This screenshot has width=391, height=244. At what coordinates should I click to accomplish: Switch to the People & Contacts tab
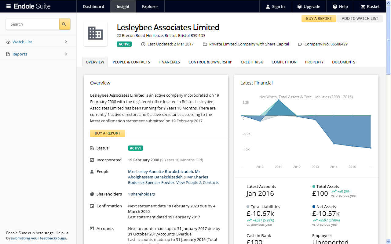point(131,62)
